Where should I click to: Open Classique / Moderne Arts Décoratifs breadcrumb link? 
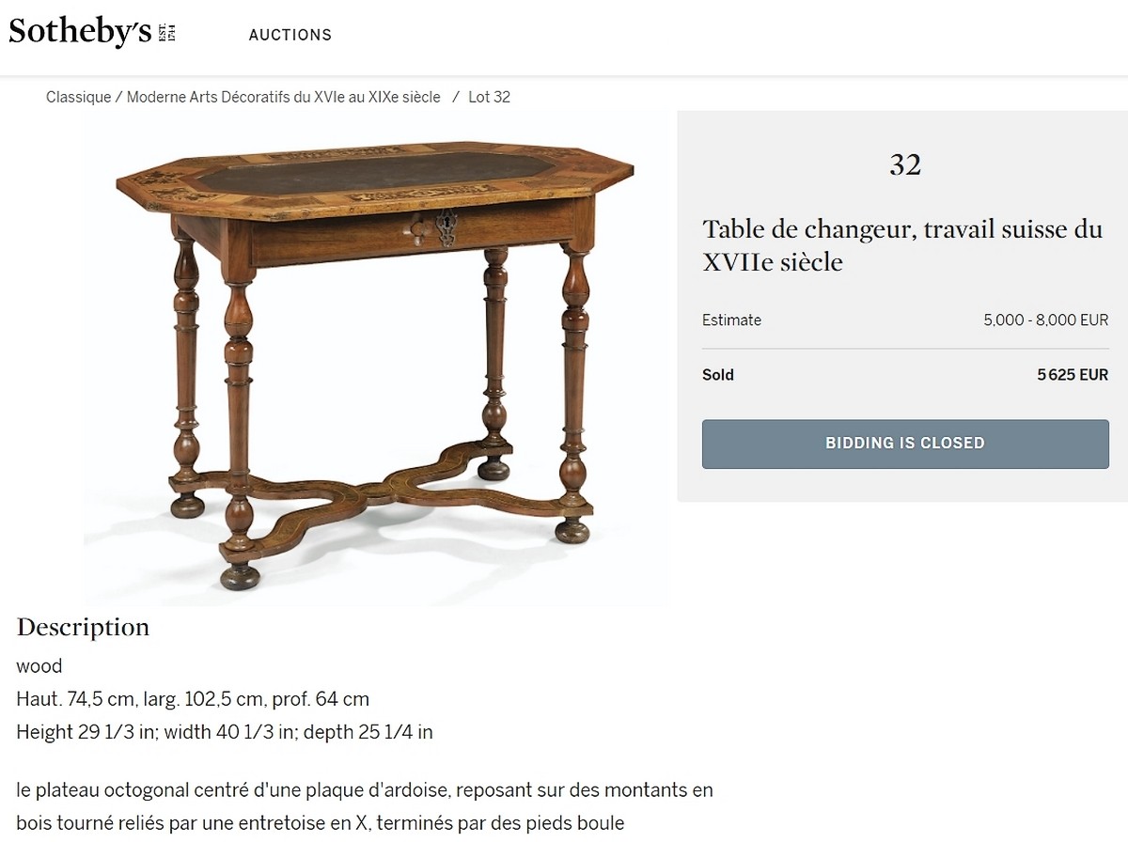(x=243, y=97)
